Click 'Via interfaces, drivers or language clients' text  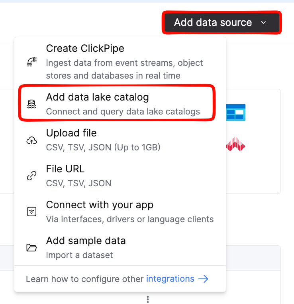130,219
